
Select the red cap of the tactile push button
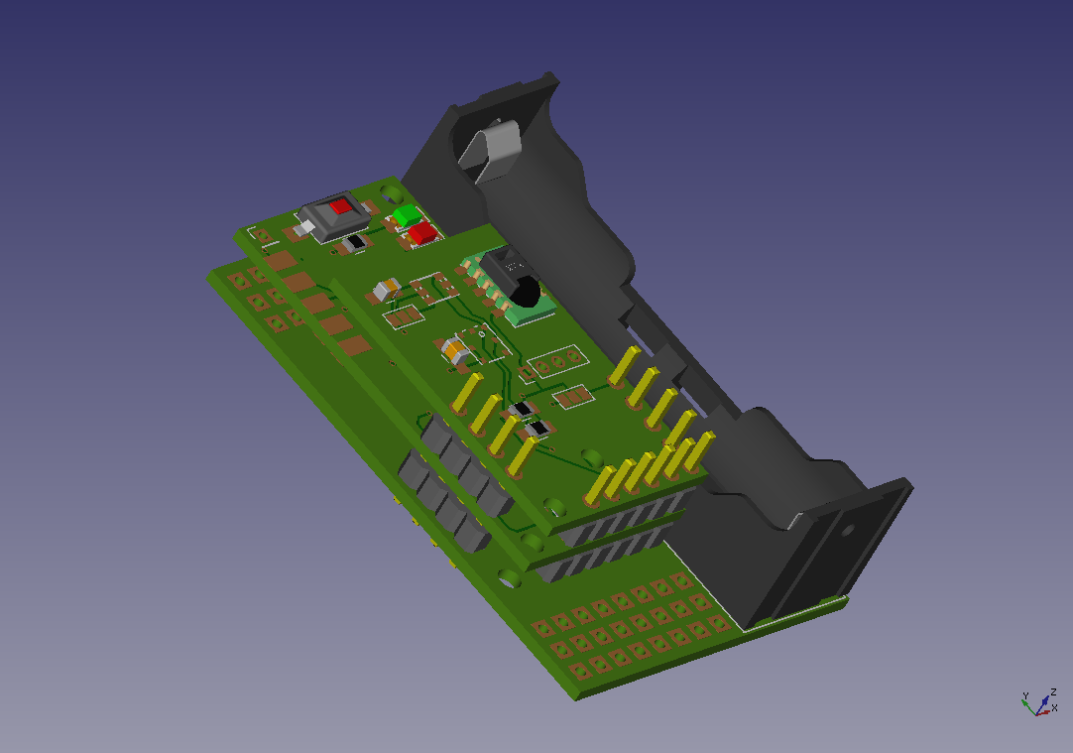point(341,206)
